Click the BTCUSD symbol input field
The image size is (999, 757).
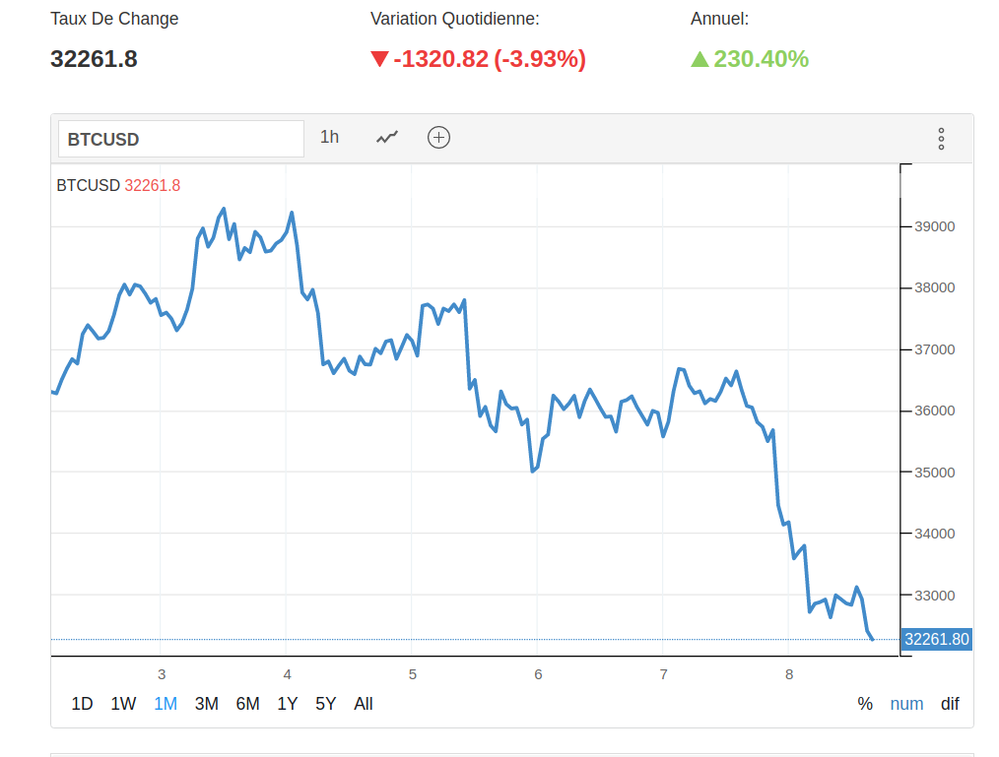[x=180, y=139]
